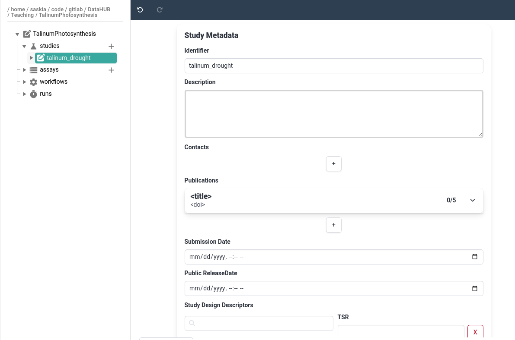Open Submission Date calendar picker
Screen dimensions: 515x340
[x=475, y=257]
